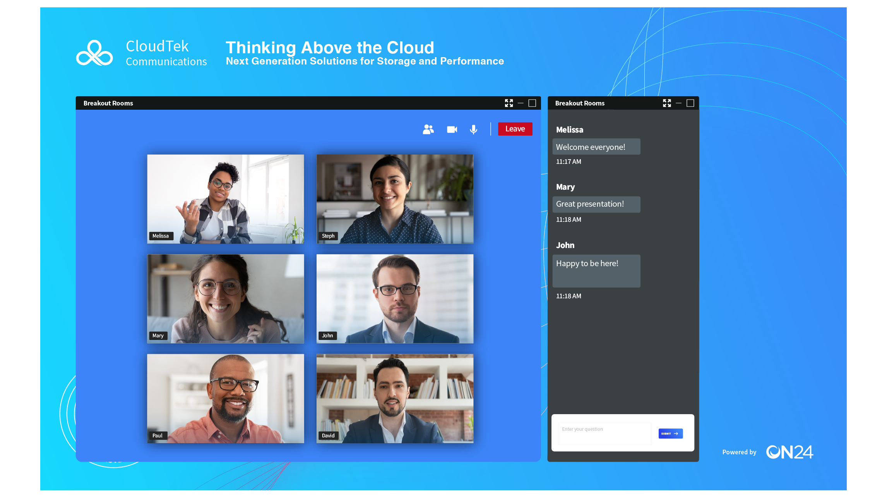Select the Breakout Rooms title on the chat panel

click(580, 103)
